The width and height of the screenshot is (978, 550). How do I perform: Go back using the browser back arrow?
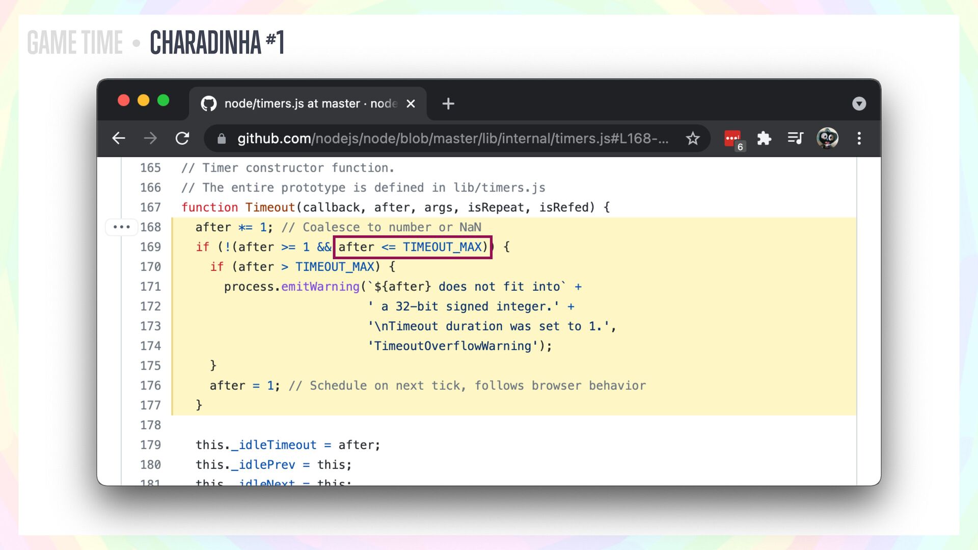click(x=119, y=138)
